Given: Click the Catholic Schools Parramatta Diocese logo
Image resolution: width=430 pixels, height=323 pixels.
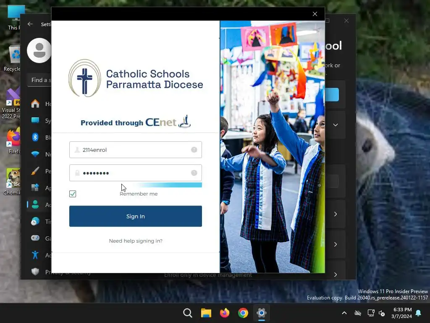Looking at the screenshot, I should [x=136, y=78].
